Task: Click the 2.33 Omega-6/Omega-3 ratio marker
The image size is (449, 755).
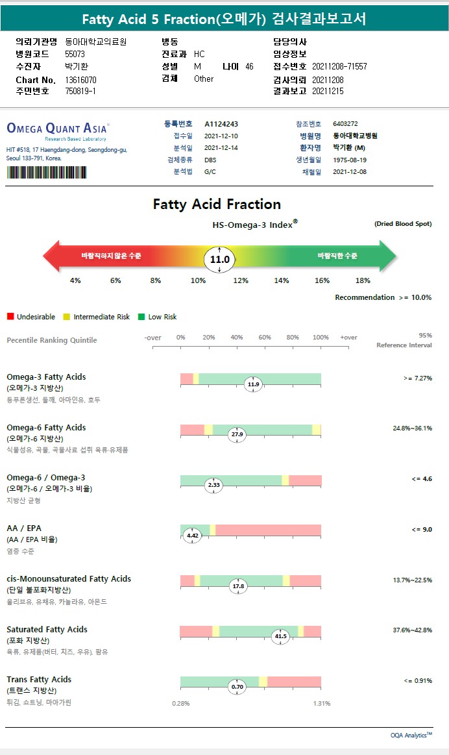Action: (213, 484)
